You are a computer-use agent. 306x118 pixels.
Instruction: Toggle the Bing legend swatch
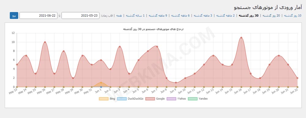click(x=104, y=99)
